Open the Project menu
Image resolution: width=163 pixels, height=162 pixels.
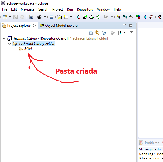[x=58, y=9]
